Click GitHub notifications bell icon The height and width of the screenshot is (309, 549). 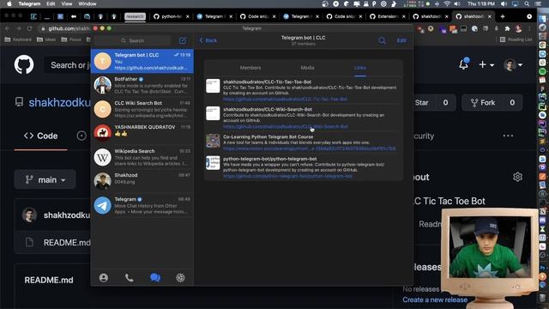coord(463,64)
